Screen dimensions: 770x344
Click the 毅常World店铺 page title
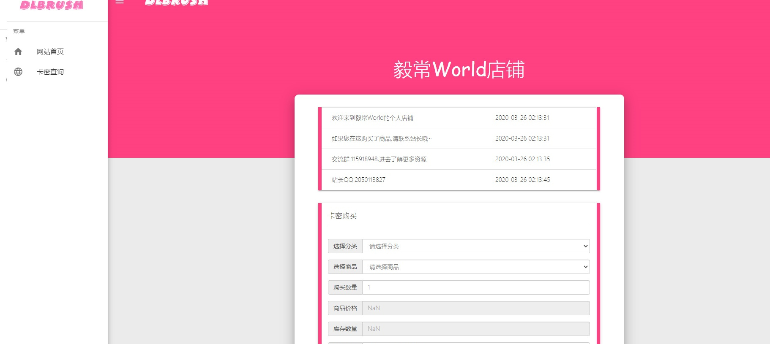click(459, 70)
